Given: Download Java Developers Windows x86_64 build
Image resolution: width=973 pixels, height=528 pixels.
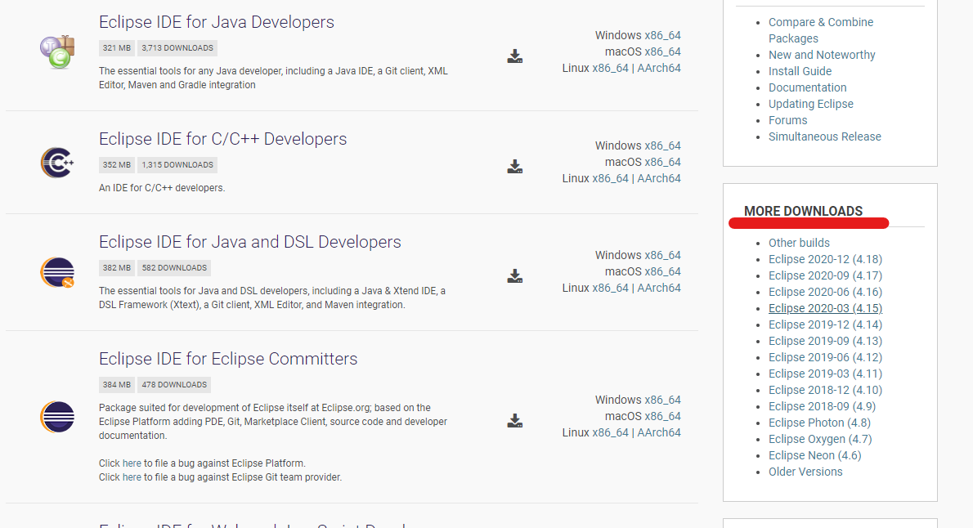Looking at the screenshot, I should tap(663, 35).
